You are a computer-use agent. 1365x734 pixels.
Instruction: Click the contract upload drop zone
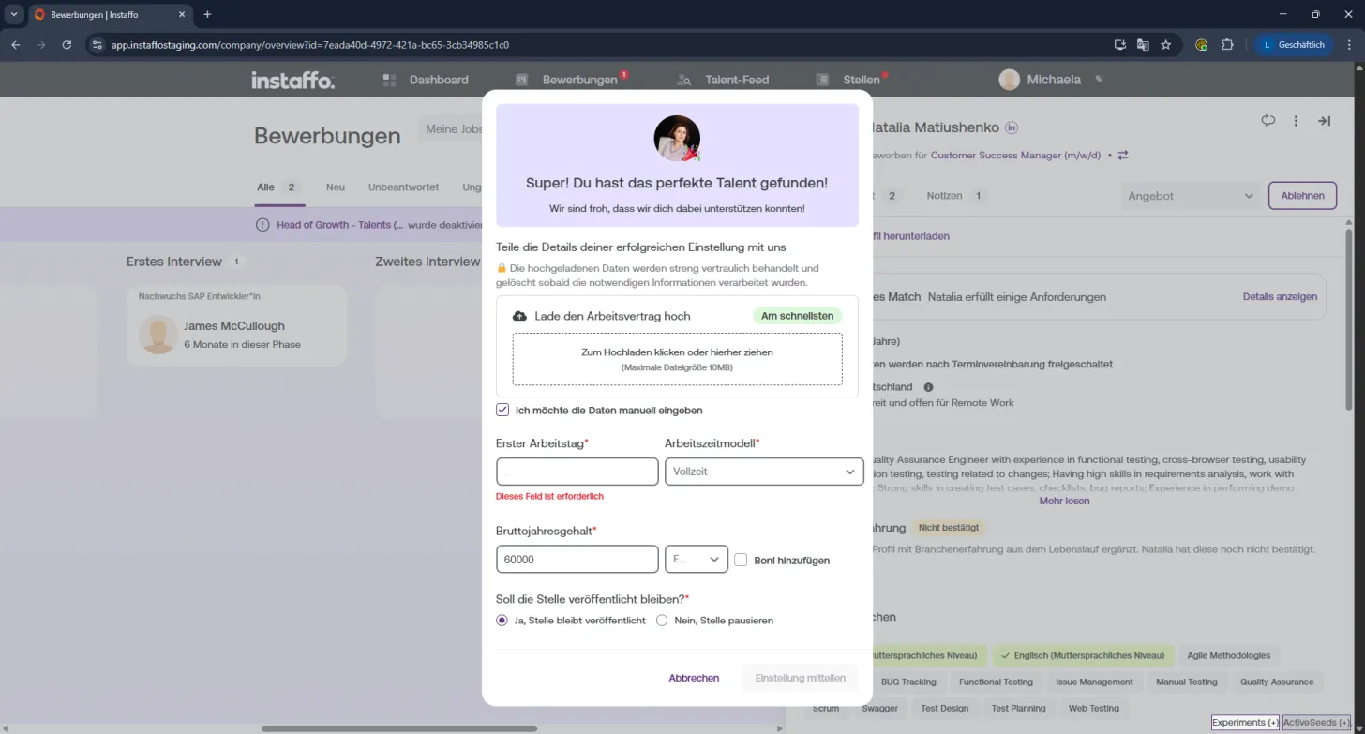(x=677, y=359)
